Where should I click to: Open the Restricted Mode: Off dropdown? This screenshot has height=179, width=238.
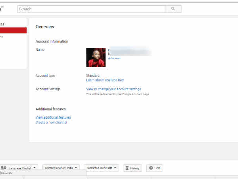point(101,168)
